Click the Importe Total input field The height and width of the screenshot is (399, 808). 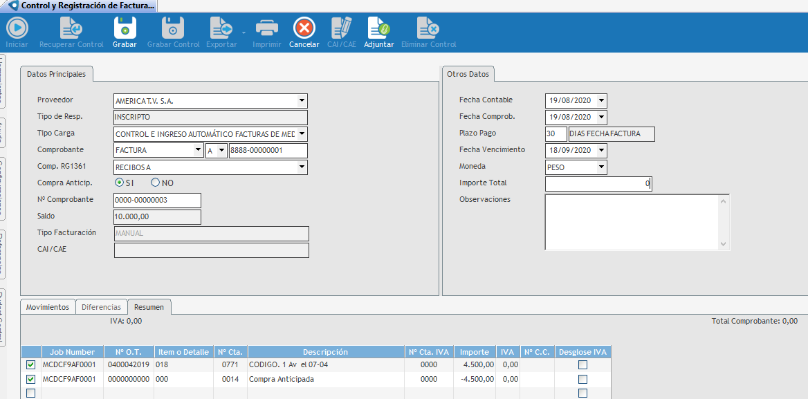pyautogui.click(x=598, y=184)
